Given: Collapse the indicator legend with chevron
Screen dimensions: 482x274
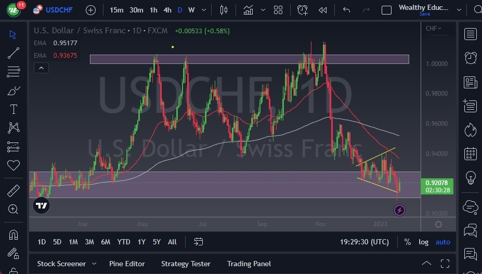Looking at the screenshot, I should tap(41, 68).
